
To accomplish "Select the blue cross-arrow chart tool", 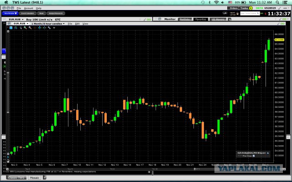I will point(40,28).
